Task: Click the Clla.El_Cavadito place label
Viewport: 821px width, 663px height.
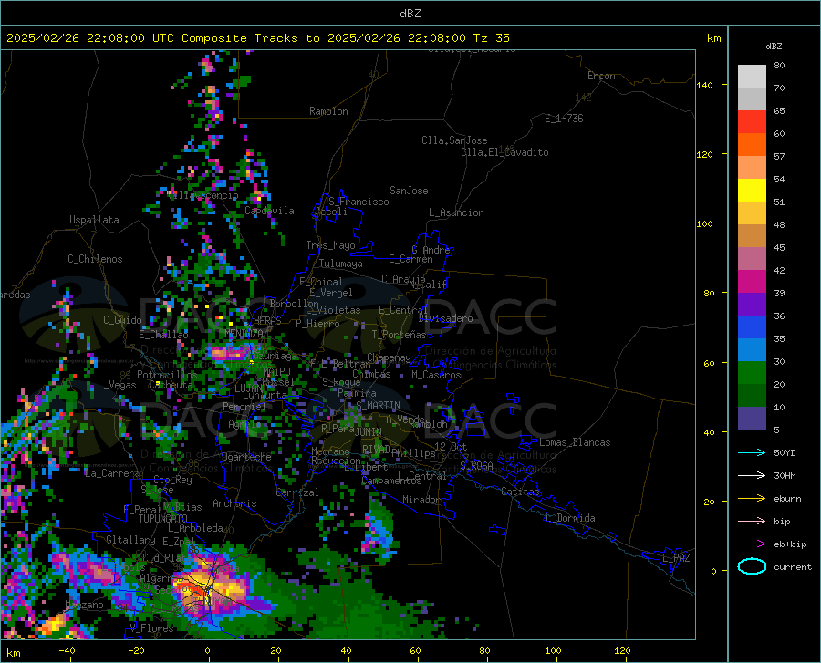Action: click(x=504, y=152)
